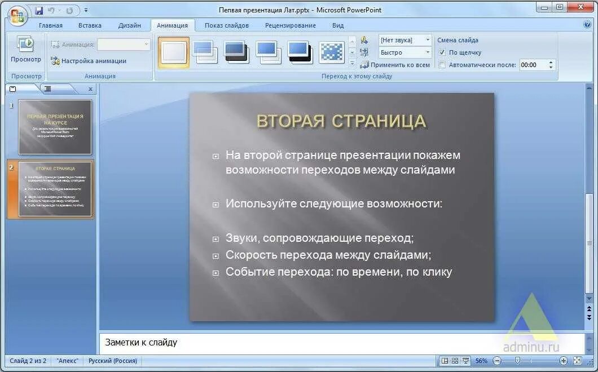Click the Next Slide double-arrow button
The width and height of the screenshot is (598, 372).
pyautogui.click(x=589, y=317)
